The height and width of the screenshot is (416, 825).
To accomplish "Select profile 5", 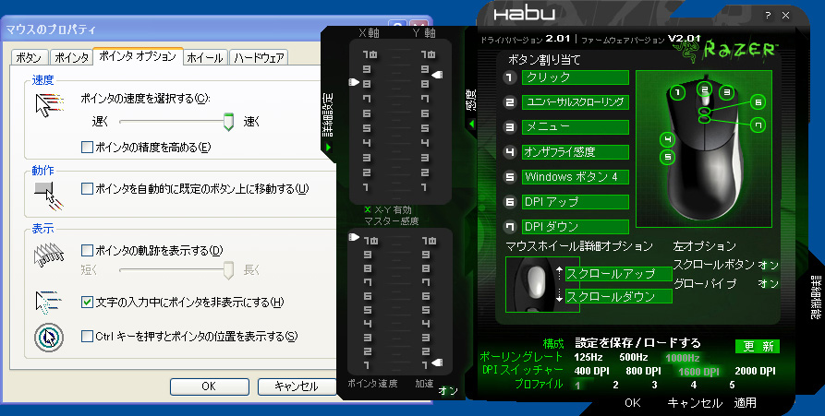I will (732, 385).
